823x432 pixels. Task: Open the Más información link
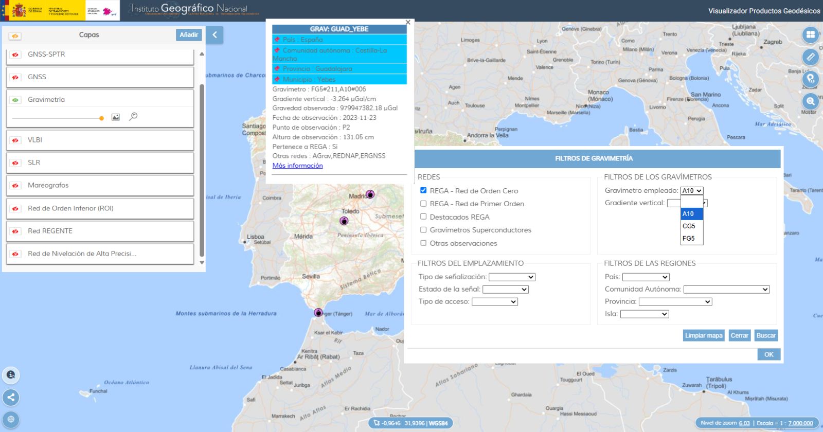pos(298,166)
